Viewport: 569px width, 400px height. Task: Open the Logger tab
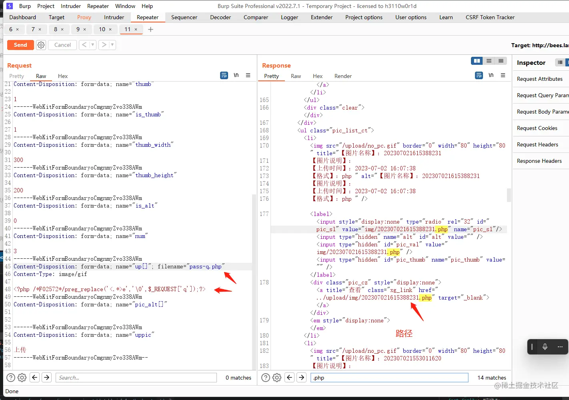289,17
